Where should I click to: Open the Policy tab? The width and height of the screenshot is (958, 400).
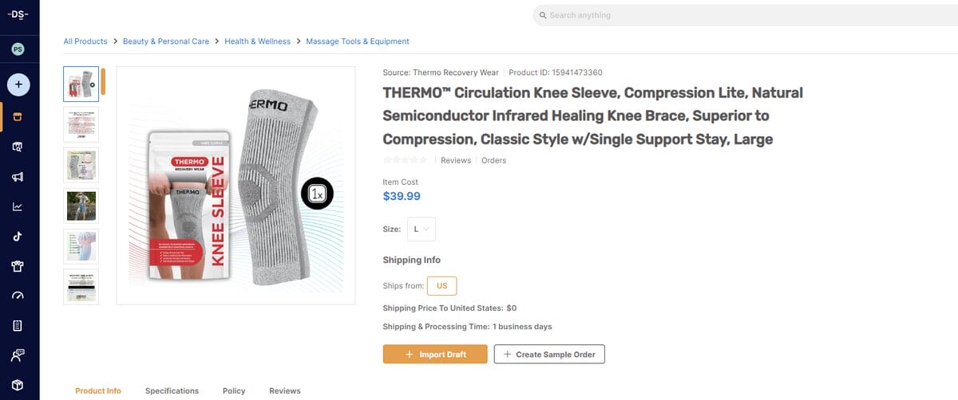tap(234, 391)
